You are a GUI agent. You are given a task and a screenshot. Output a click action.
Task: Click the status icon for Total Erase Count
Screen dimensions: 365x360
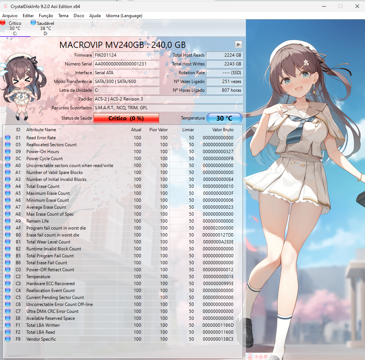8,186
